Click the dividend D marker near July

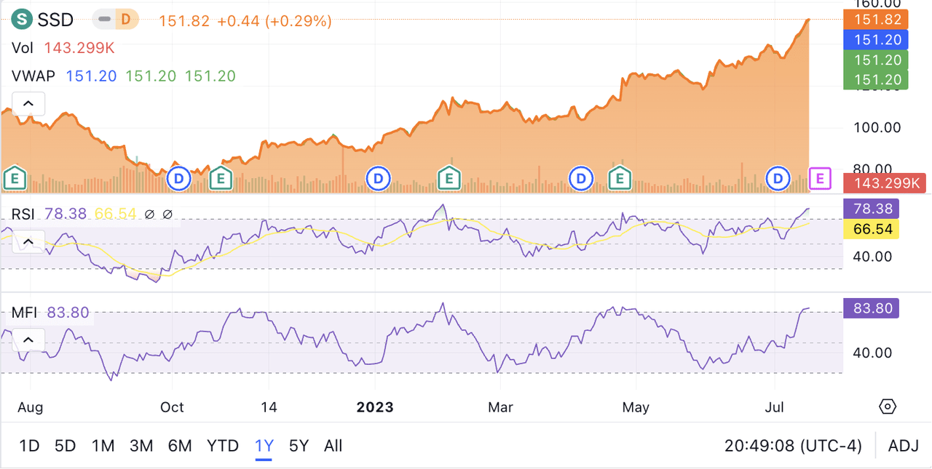coord(779,177)
